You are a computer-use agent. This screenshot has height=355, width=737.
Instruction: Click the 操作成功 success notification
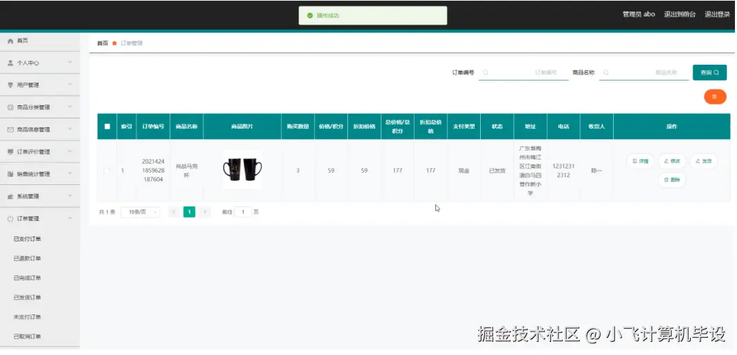pyautogui.click(x=373, y=16)
